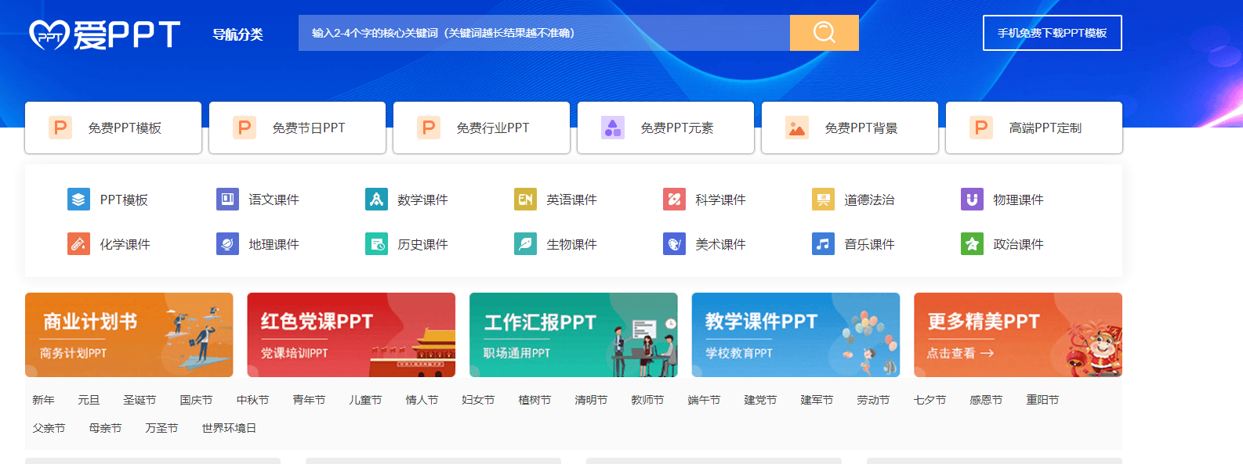1243x464 pixels.
Task: Click the 数学课件 compass icon
Action: 376,200
